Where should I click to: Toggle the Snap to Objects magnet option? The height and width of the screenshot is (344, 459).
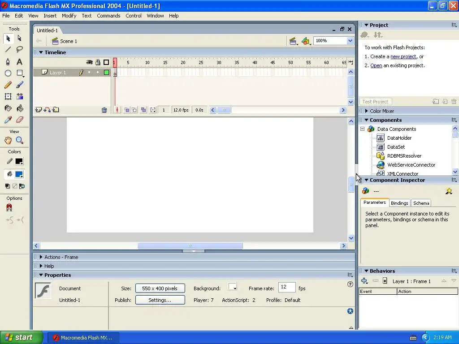9,208
